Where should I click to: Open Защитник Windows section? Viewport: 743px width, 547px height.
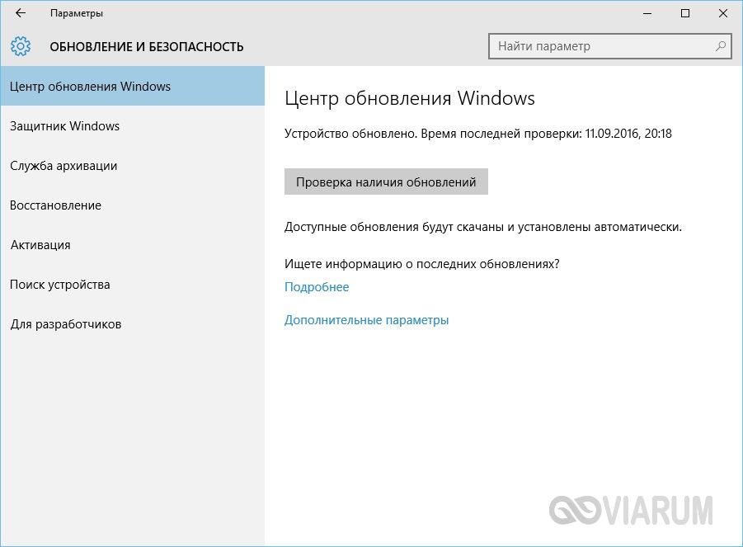coord(132,126)
